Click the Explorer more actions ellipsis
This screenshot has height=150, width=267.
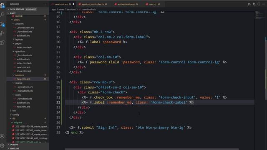[x=45, y=4]
